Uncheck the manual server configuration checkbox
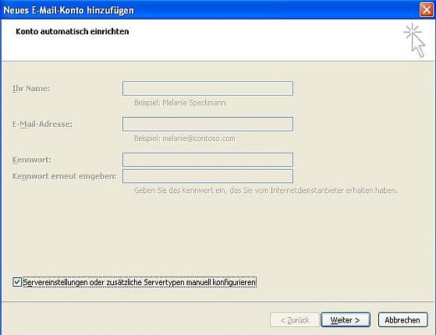 [17, 282]
